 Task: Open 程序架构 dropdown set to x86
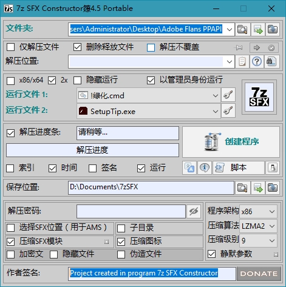point(258,212)
